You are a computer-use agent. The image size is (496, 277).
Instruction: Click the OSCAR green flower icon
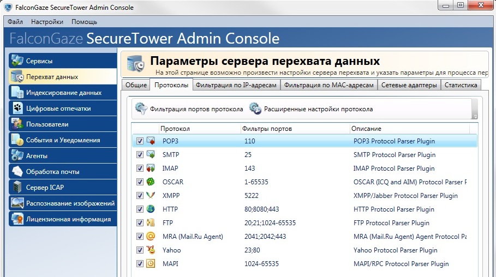click(151, 182)
